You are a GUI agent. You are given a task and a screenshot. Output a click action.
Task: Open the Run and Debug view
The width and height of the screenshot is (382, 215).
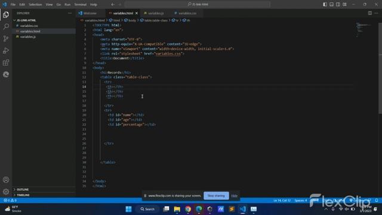pyautogui.click(x=6, y=50)
